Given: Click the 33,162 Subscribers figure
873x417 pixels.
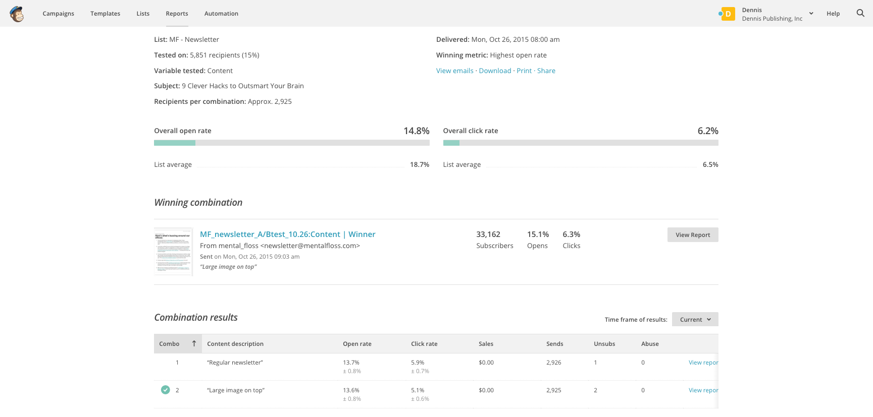Looking at the screenshot, I should click(488, 234).
